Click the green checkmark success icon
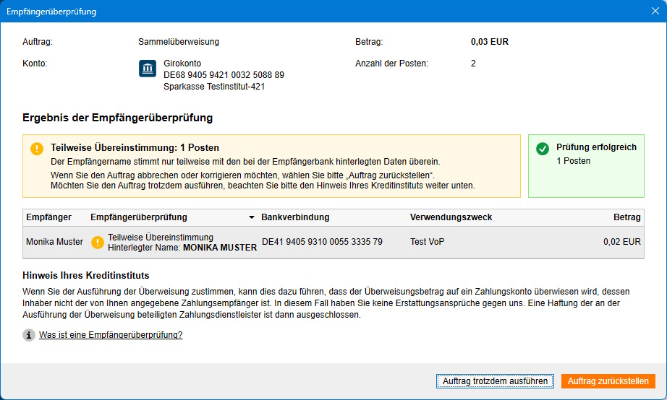The height and width of the screenshot is (400, 667). click(x=542, y=149)
